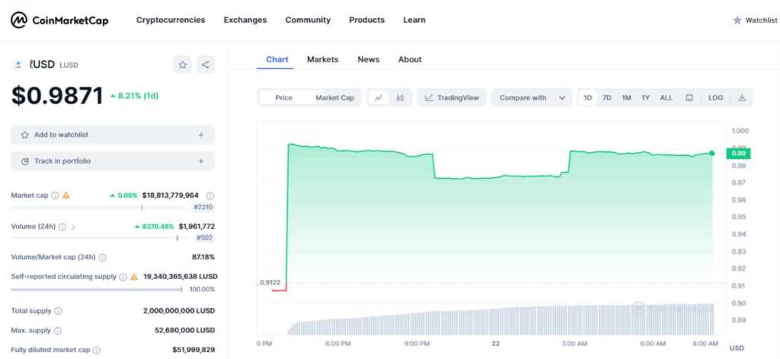Click Volume (24h) info icon
The height and width of the screenshot is (359, 780).
click(x=62, y=227)
